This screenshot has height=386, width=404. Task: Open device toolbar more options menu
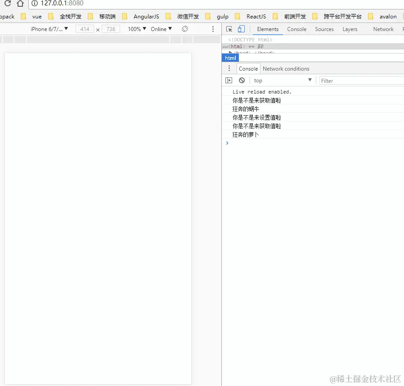(213, 29)
